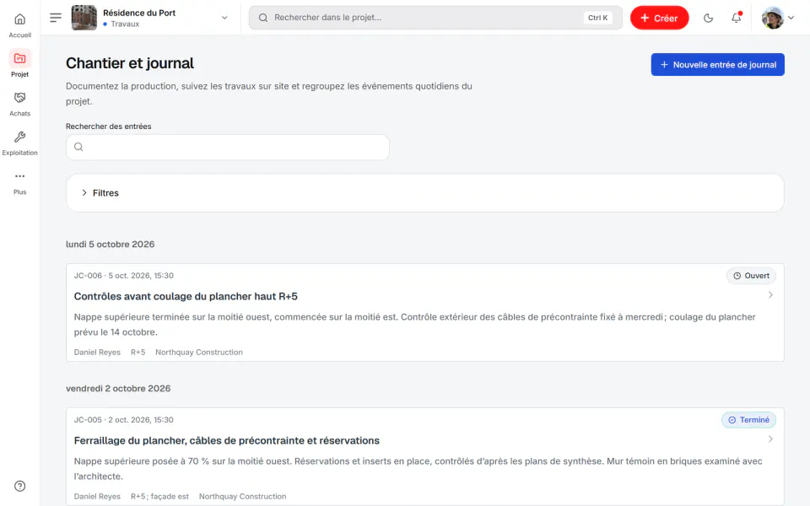Image resolution: width=810 pixels, height=506 pixels.
Task: Focus the Rechercher des entrées field
Action: [227, 147]
